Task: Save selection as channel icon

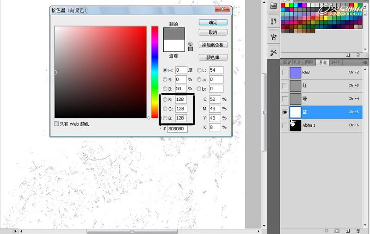Action: pos(337,231)
